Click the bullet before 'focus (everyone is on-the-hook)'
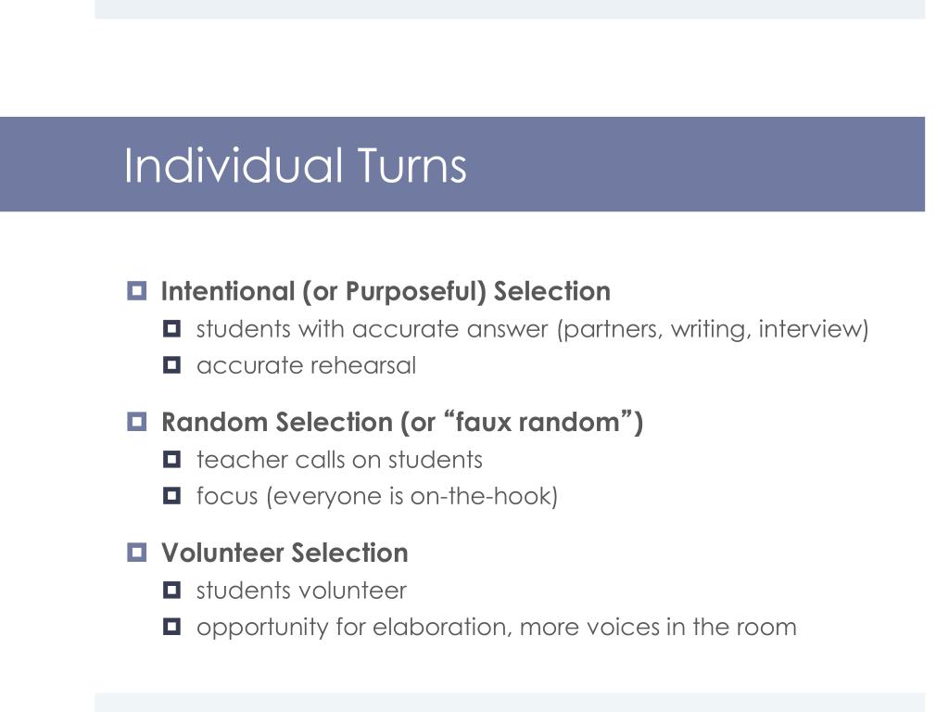The width and height of the screenshot is (949, 712). (x=171, y=496)
